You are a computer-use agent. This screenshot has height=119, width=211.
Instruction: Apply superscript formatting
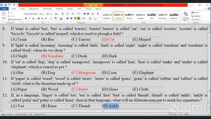46,19
